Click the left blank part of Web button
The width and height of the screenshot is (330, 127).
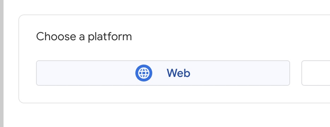(x=84, y=73)
